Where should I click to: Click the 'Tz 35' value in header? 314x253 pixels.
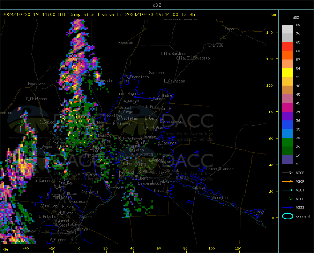coord(188,15)
